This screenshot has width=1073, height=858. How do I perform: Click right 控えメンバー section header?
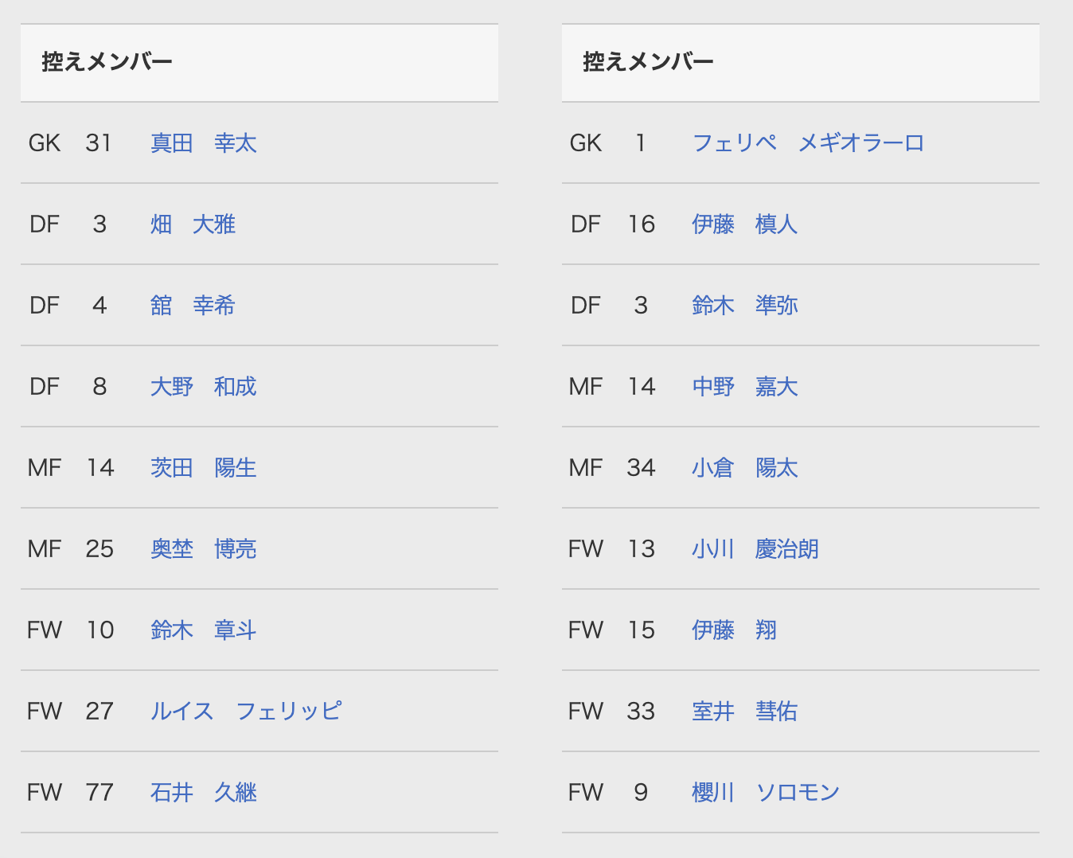(x=648, y=62)
